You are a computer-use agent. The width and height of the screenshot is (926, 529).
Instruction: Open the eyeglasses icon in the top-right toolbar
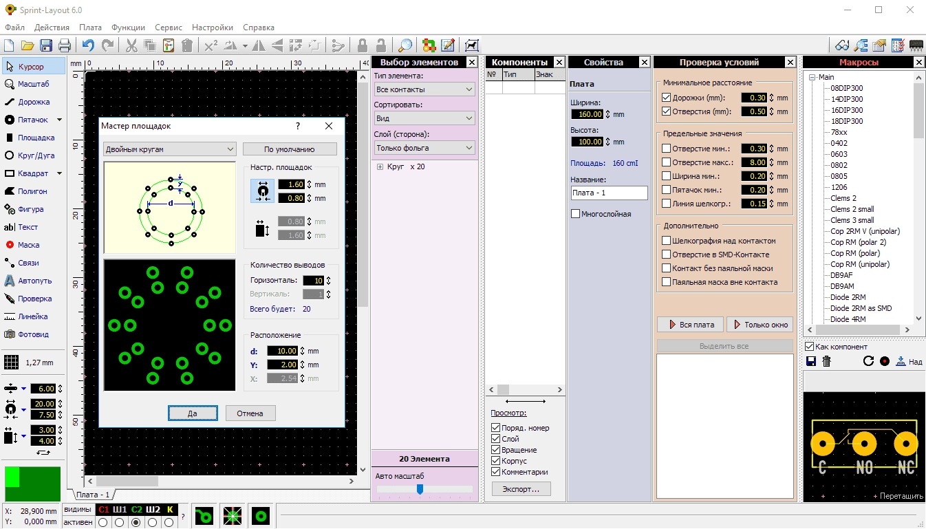[x=842, y=45]
